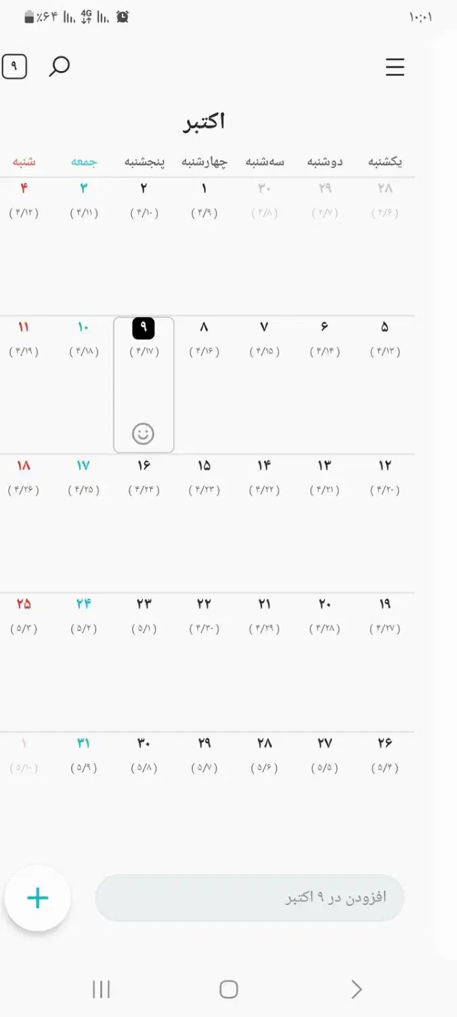Select Saturday October ۱۸
The height and width of the screenshot is (1017, 457).
tap(24, 466)
